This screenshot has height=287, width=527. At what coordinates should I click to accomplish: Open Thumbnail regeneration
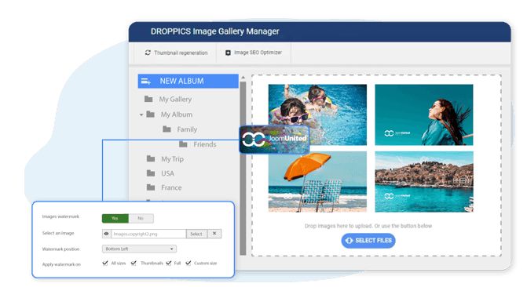coord(177,53)
